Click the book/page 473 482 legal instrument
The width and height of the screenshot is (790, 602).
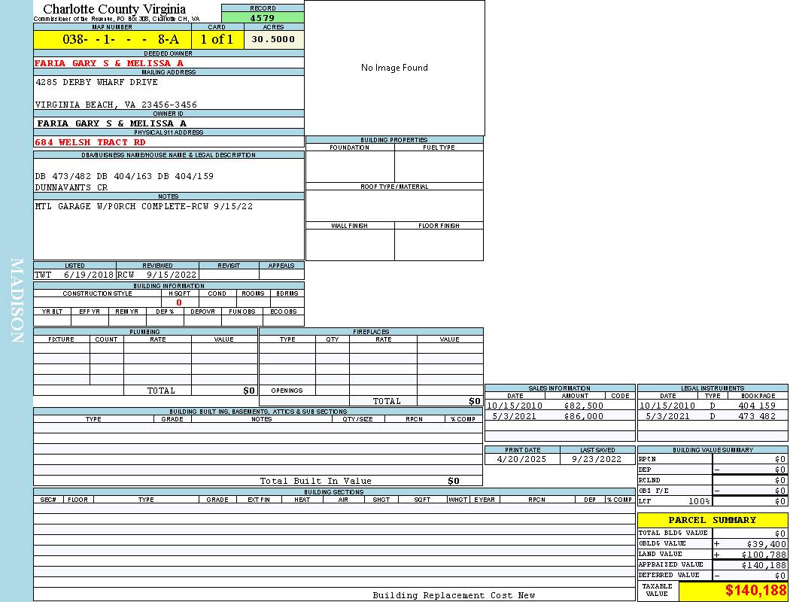click(x=757, y=416)
